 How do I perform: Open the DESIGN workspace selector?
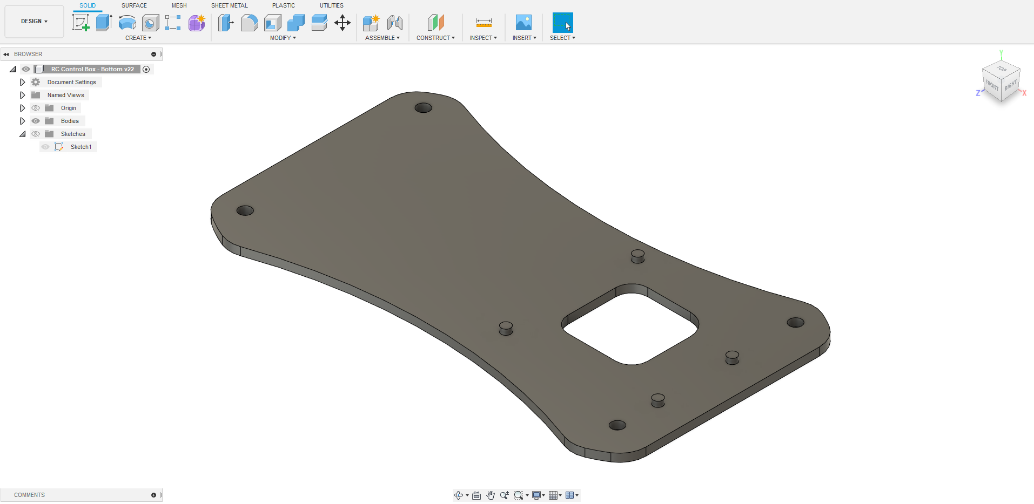(x=34, y=21)
